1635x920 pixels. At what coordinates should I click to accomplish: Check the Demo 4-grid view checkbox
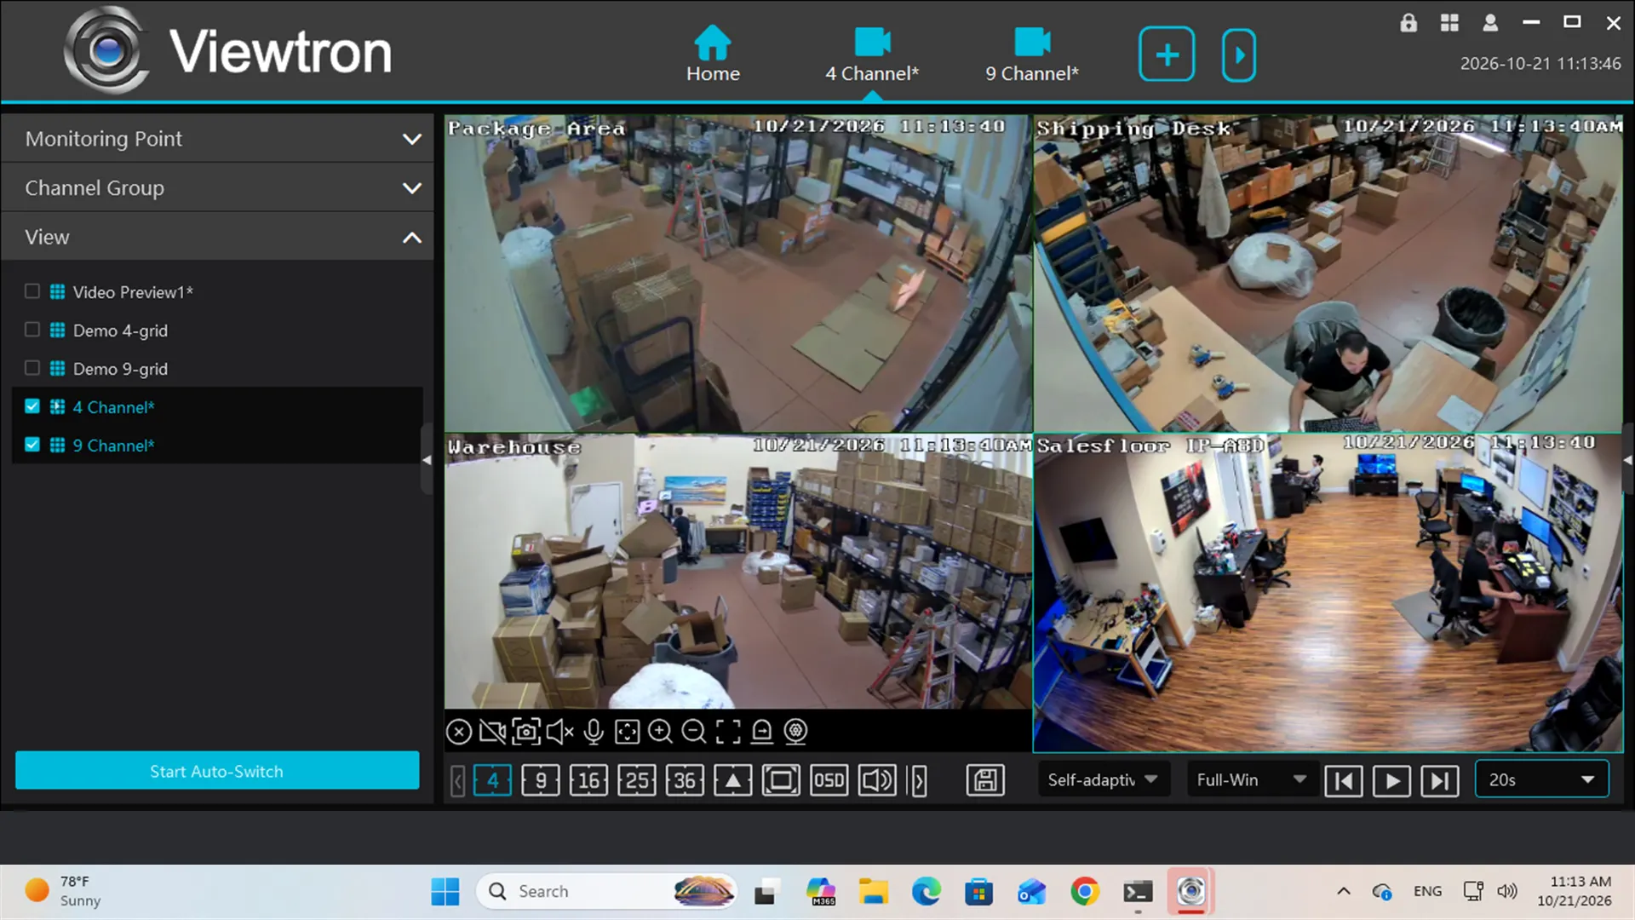32,330
